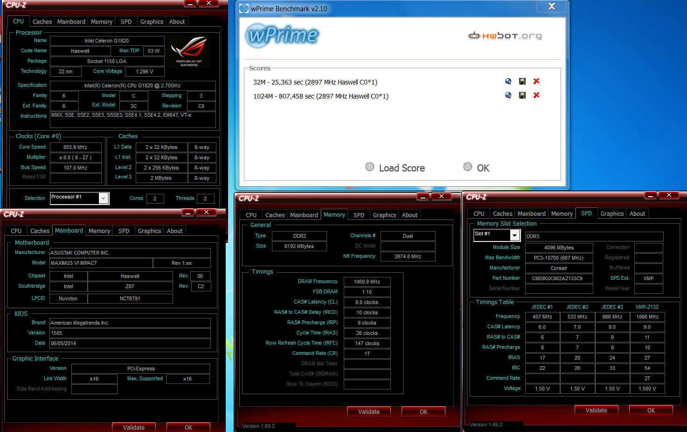
Task: Open Graphics tab in CPU window
Action: coord(152,22)
